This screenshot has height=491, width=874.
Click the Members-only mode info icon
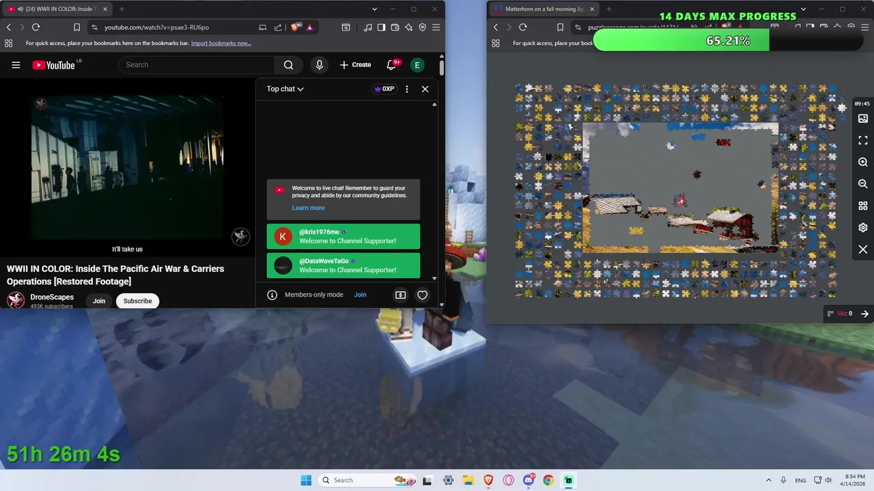[x=272, y=295]
